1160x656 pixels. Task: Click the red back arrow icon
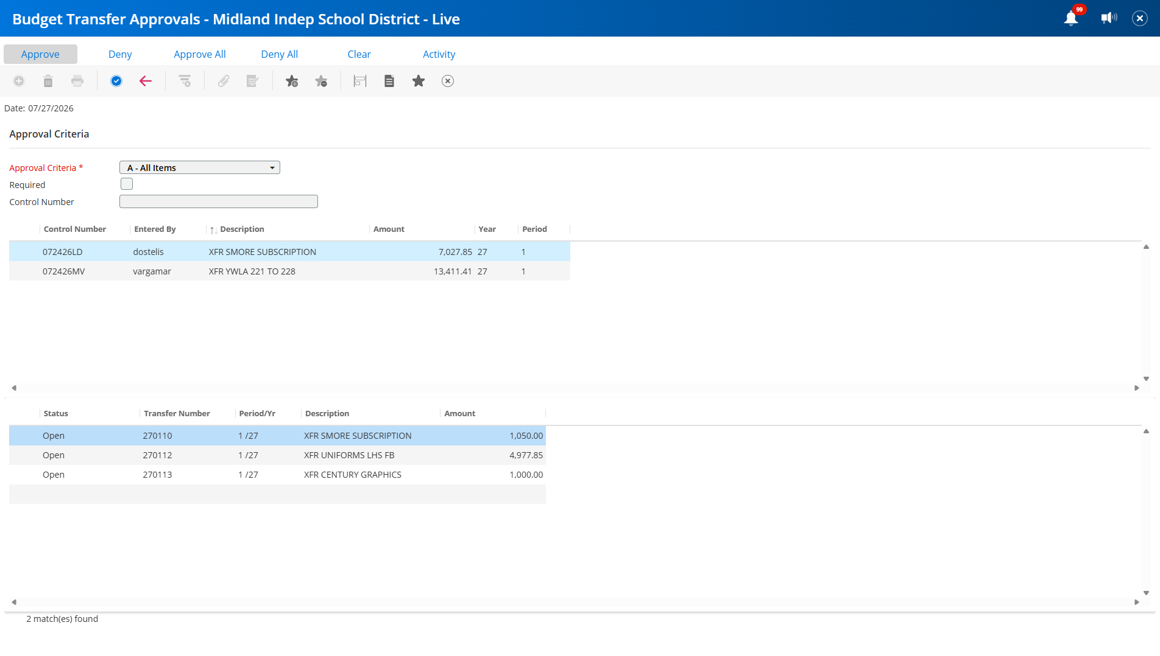tap(146, 81)
